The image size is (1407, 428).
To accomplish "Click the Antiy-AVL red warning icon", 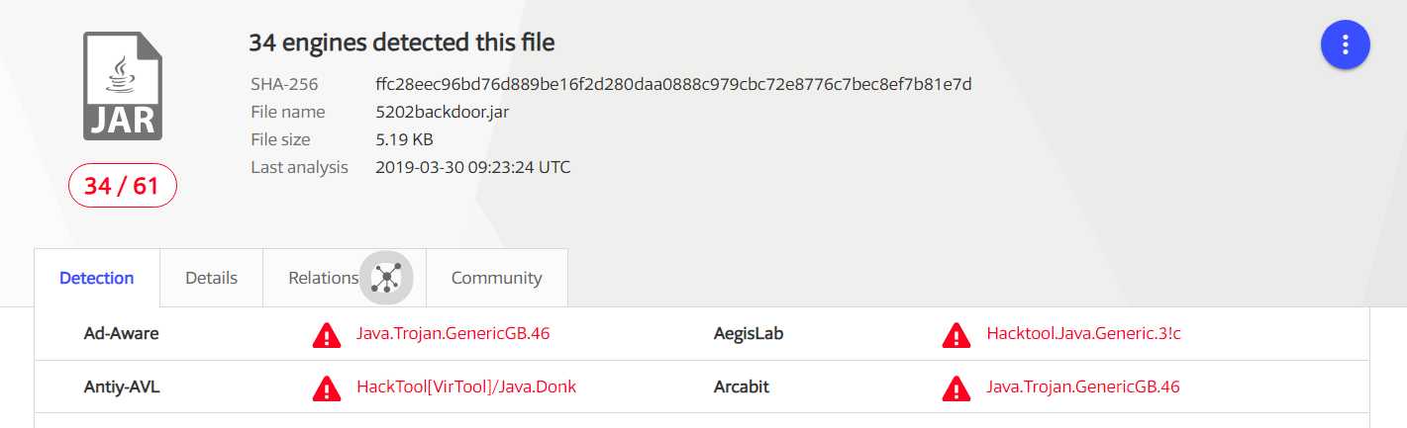I will pyautogui.click(x=327, y=388).
